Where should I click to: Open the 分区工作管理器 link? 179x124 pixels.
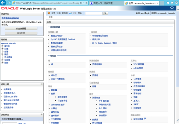point(58,79)
